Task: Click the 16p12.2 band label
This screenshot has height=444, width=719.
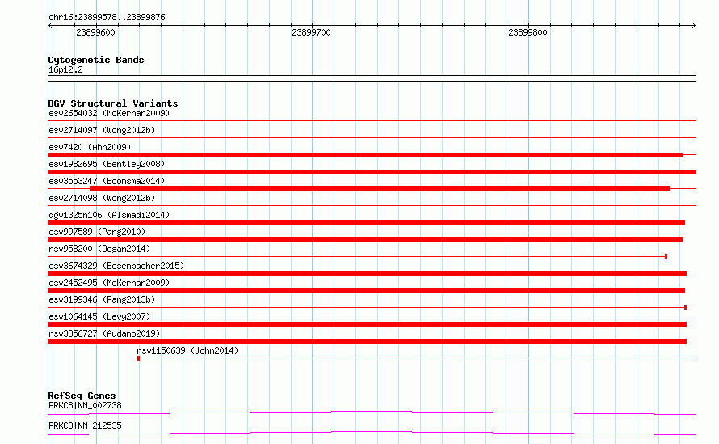Action: 65,69
